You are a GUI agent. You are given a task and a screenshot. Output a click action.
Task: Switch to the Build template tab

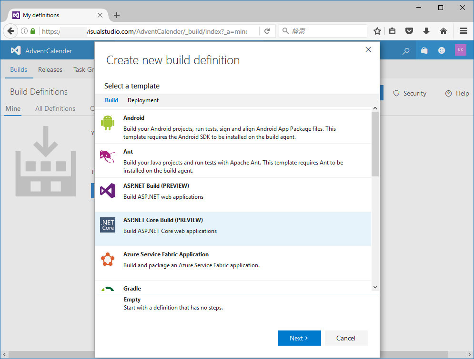point(111,100)
